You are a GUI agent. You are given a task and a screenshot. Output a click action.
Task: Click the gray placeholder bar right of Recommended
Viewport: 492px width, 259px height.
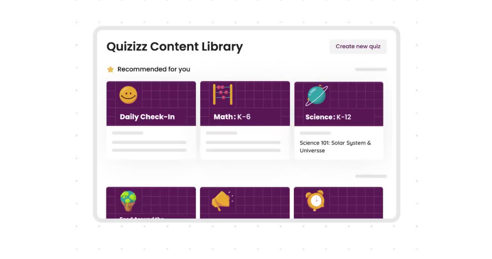[x=371, y=69]
